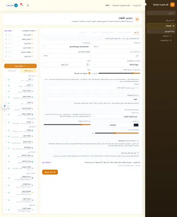This screenshot has height=217, width=177.
Task: Toggle green status dot of محطات الأرصاد layer
Action: tap(9, 92)
